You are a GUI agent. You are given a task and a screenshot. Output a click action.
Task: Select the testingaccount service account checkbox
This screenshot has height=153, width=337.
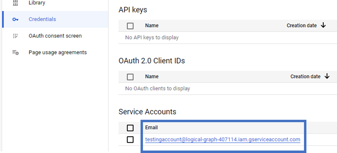click(130, 139)
